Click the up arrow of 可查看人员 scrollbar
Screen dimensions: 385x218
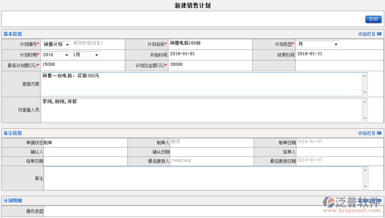[x=365, y=102]
